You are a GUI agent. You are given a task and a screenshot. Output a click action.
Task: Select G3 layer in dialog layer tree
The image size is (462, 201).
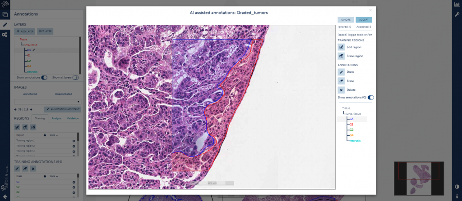tap(351, 119)
